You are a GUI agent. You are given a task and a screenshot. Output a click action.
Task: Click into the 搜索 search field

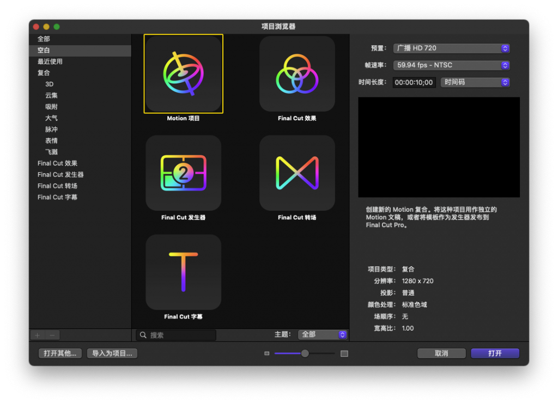pyautogui.click(x=176, y=335)
